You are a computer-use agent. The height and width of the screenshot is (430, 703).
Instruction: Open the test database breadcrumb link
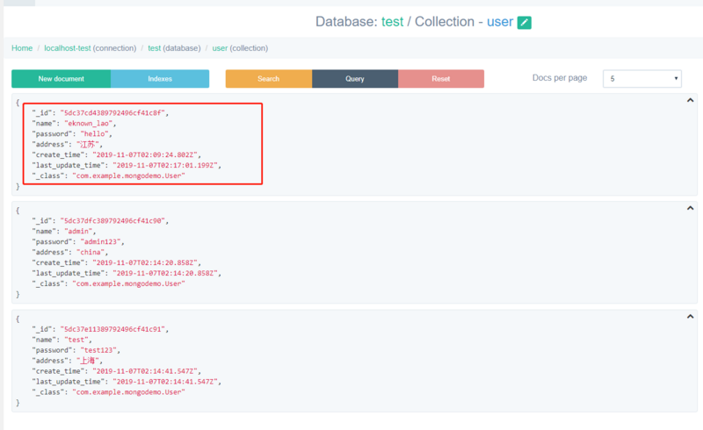tap(155, 48)
